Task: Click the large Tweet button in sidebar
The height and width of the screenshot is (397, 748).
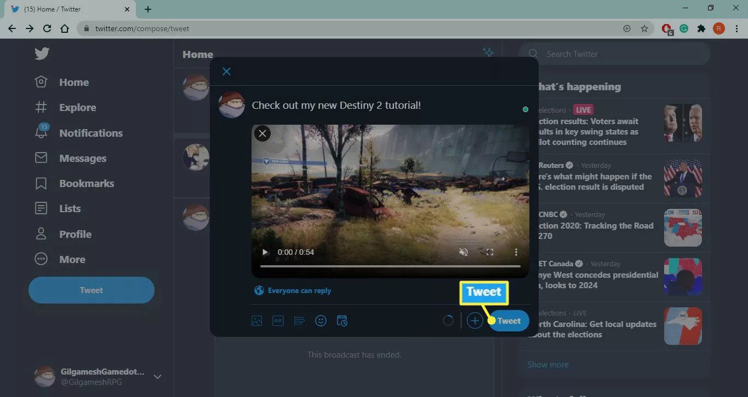Action: pos(92,290)
